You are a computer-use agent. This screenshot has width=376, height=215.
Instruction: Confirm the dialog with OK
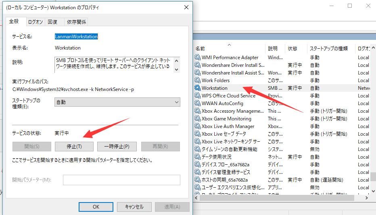point(96,207)
